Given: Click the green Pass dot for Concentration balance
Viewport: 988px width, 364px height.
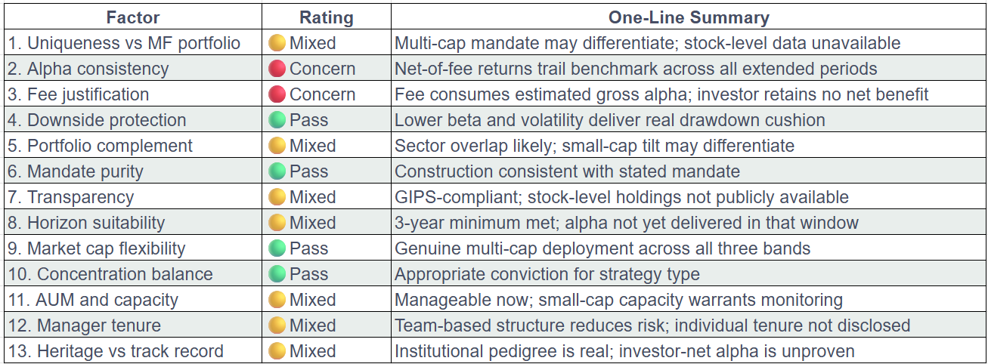Looking at the screenshot, I should pyautogui.click(x=277, y=274).
